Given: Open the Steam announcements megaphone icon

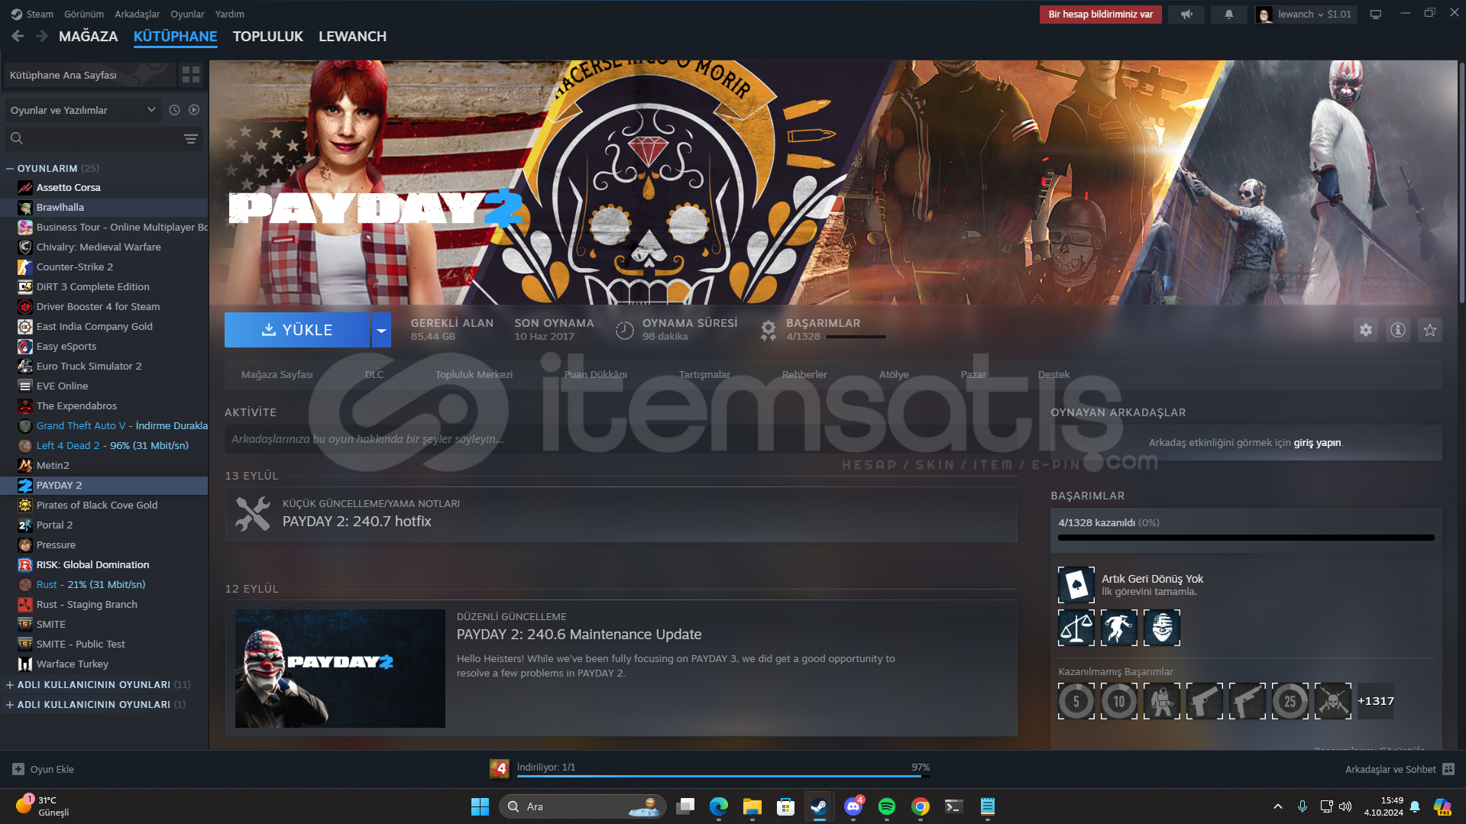Looking at the screenshot, I should tap(1186, 15).
